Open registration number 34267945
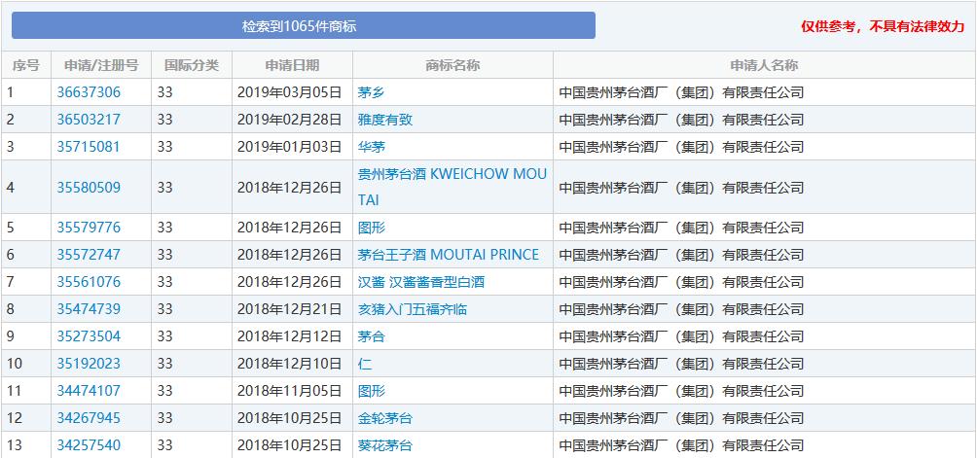The image size is (977, 458). 89,417
